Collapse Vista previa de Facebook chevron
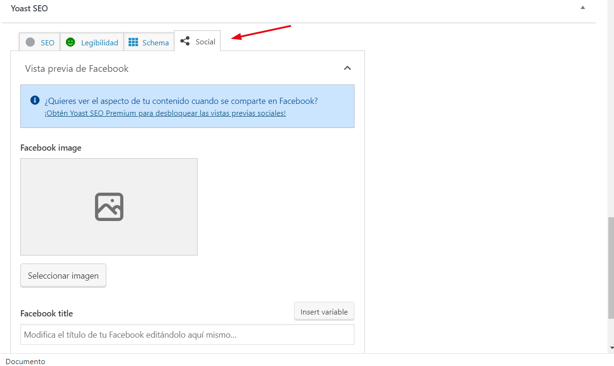This screenshot has height=366, width=614. 347,68
